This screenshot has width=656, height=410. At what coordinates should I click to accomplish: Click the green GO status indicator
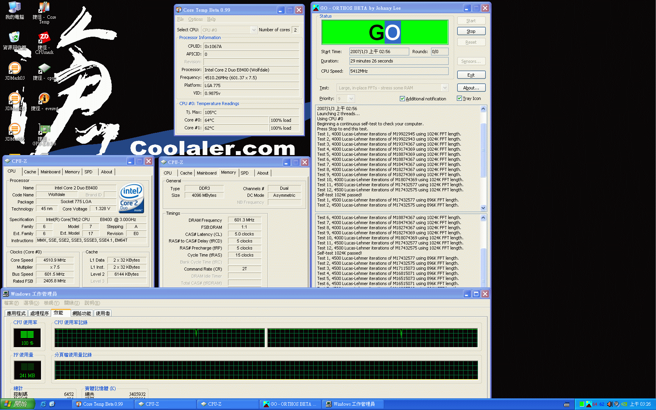tap(385, 32)
